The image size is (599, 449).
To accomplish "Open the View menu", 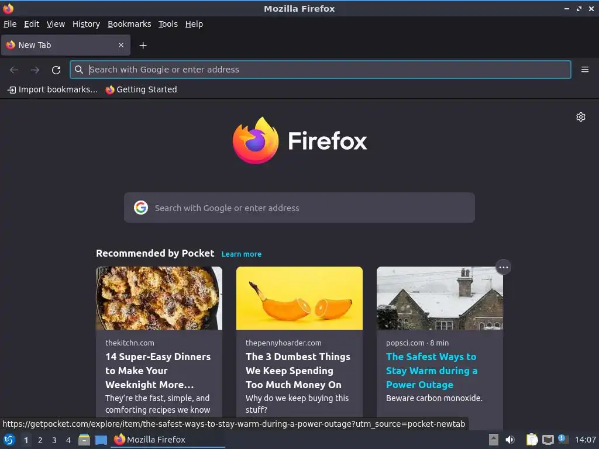I will coord(56,24).
